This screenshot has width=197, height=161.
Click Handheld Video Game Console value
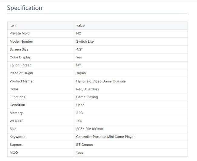(x=101, y=81)
